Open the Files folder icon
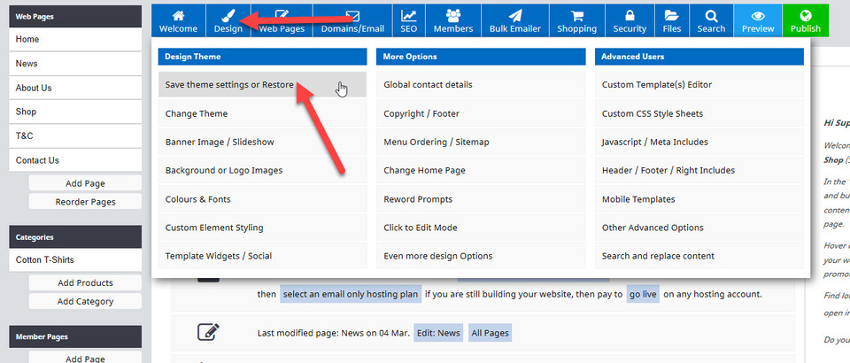The width and height of the screenshot is (850, 363). (671, 16)
